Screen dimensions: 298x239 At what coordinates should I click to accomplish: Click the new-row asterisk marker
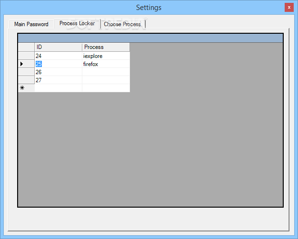[x=26, y=88]
